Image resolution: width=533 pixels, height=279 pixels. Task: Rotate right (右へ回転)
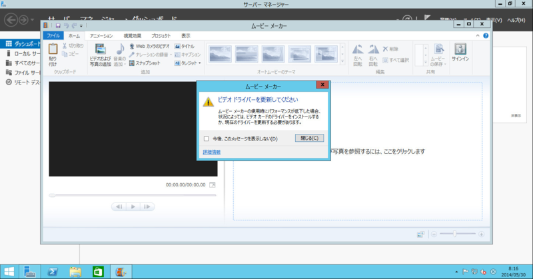pyautogui.click(x=373, y=55)
